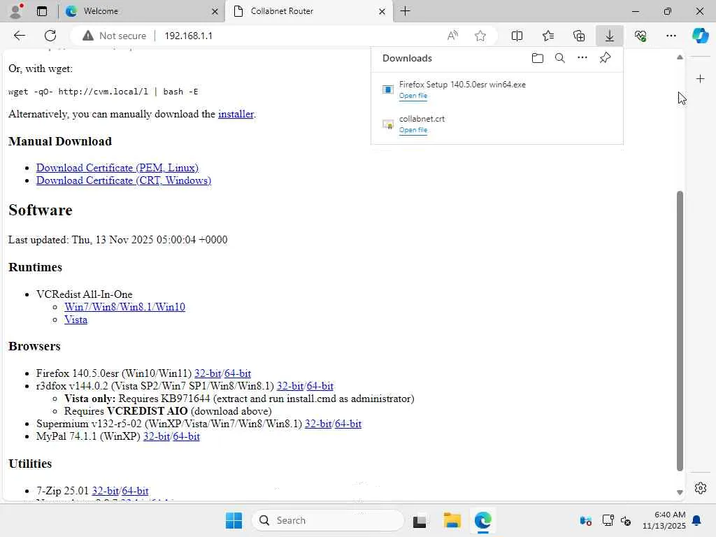Image resolution: width=716 pixels, height=537 pixels.
Task: Click the browser Back arrow
Action: [19, 36]
